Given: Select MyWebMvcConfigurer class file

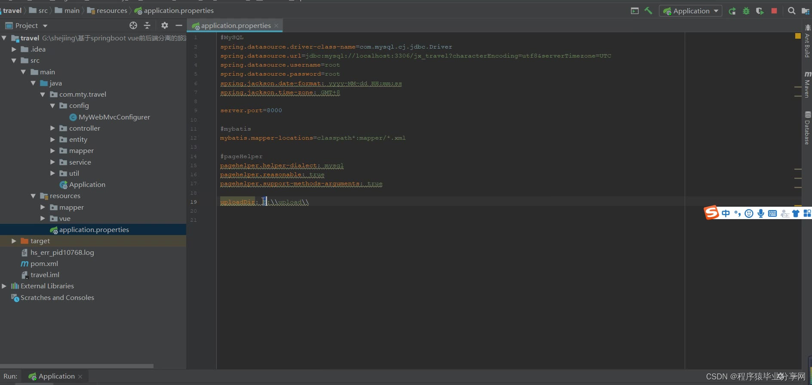Looking at the screenshot, I should tap(110, 117).
